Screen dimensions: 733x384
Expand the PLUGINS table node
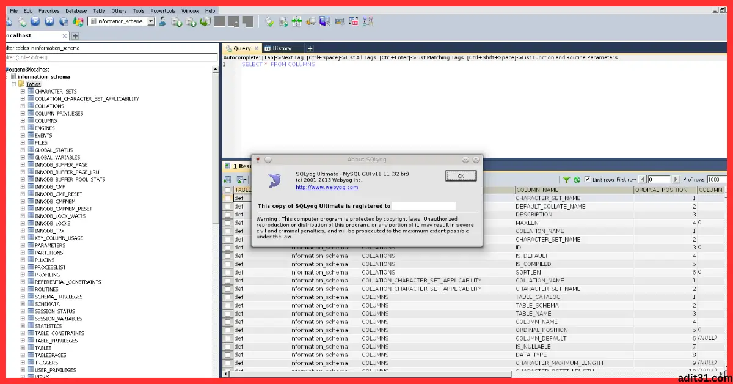tap(23, 260)
